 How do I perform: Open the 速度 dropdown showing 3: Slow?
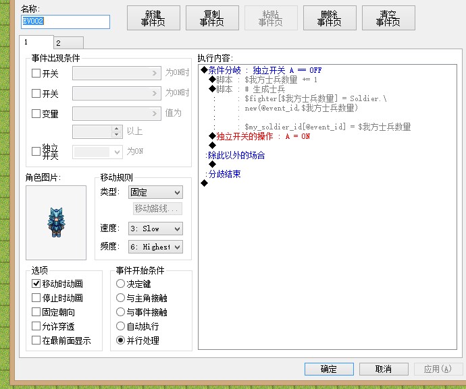[x=155, y=229]
